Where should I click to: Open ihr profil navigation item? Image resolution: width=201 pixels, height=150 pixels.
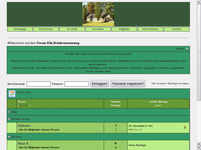72,29
